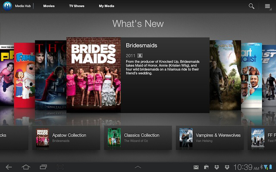The width and height of the screenshot is (276, 172).
Task: Select the Fast Five poster at the carousel edge
Action: pyautogui.click(x=269, y=76)
